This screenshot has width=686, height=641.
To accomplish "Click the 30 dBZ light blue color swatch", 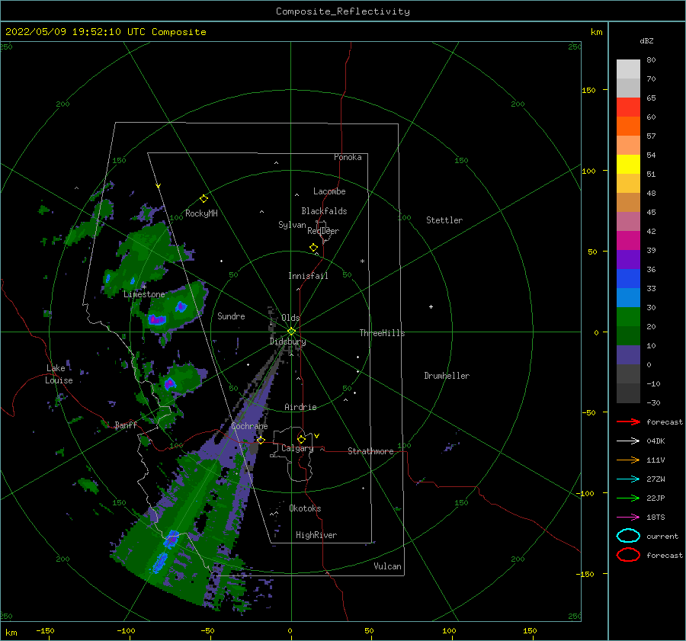I will coord(628,297).
